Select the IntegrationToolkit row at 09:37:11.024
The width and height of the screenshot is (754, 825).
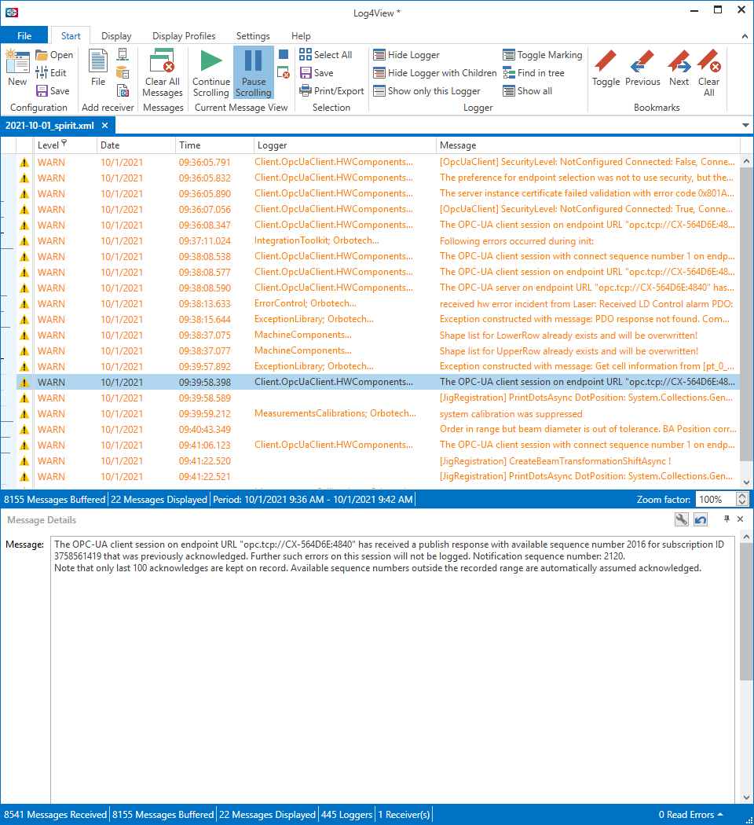[x=378, y=241]
